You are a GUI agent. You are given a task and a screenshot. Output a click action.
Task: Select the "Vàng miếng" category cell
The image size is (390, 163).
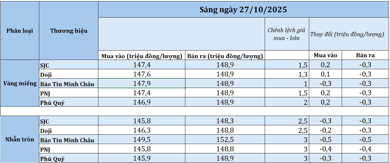pyautogui.click(x=20, y=84)
